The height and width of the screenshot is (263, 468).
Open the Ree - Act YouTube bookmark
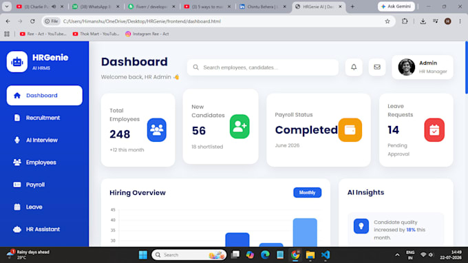pyautogui.click(x=43, y=34)
